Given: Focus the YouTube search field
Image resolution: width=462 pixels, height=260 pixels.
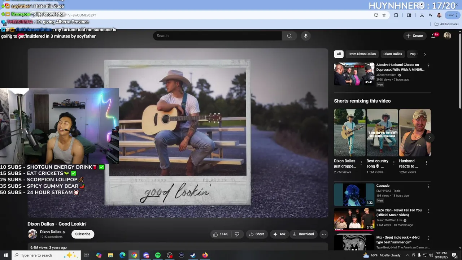Looking at the screenshot, I should pos(217,36).
